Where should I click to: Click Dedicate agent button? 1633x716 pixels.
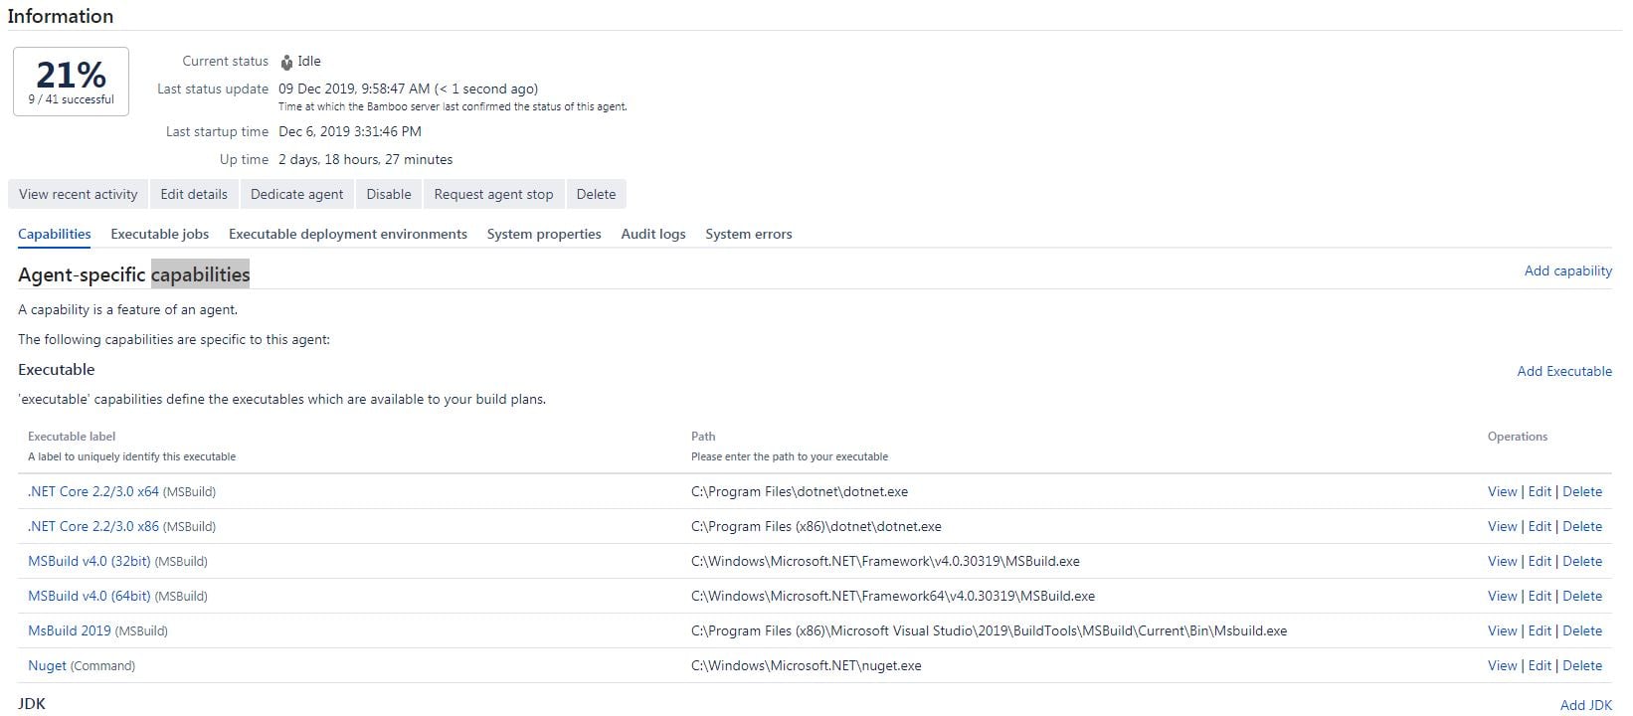(x=296, y=194)
